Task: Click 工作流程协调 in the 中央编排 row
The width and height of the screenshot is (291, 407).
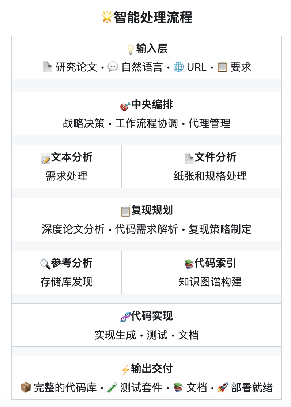Action: coord(147,123)
